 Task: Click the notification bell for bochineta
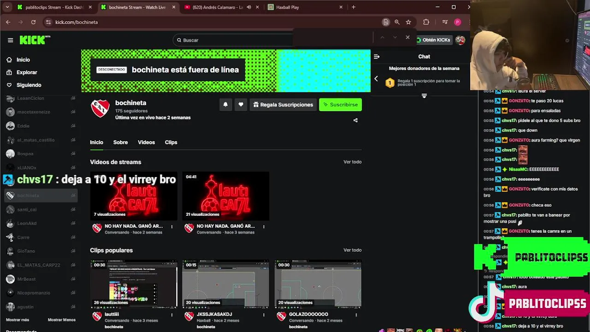click(225, 105)
